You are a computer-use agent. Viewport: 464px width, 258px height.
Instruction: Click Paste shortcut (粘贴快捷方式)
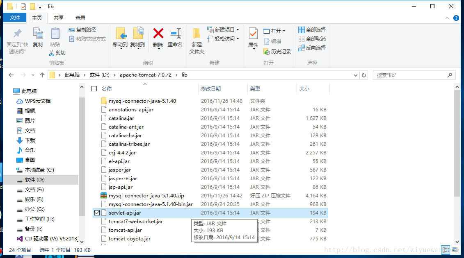(87, 39)
